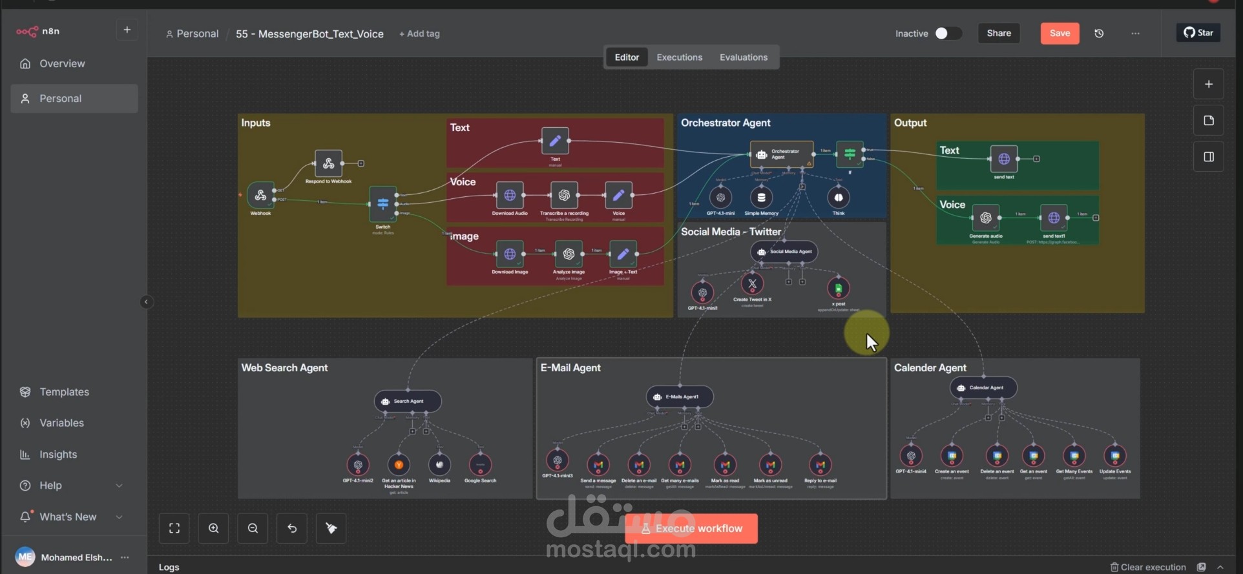
Task: Open the Reply to e-mail node
Action: point(820,464)
